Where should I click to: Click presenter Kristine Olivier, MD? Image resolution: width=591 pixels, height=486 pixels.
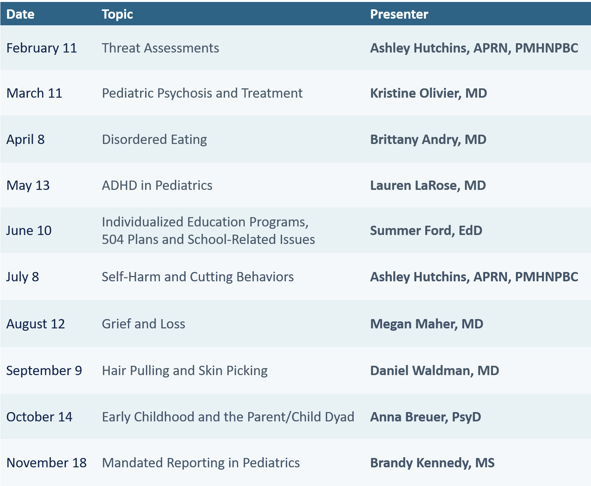(x=428, y=93)
